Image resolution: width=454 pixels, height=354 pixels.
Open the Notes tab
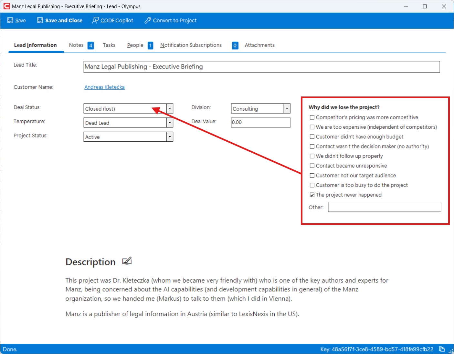pyautogui.click(x=76, y=45)
